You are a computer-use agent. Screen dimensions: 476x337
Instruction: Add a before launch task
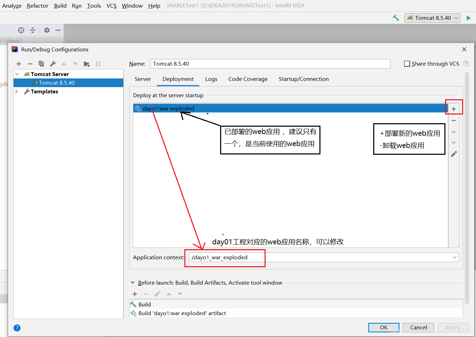pyautogui.click(x=135, y=294)
